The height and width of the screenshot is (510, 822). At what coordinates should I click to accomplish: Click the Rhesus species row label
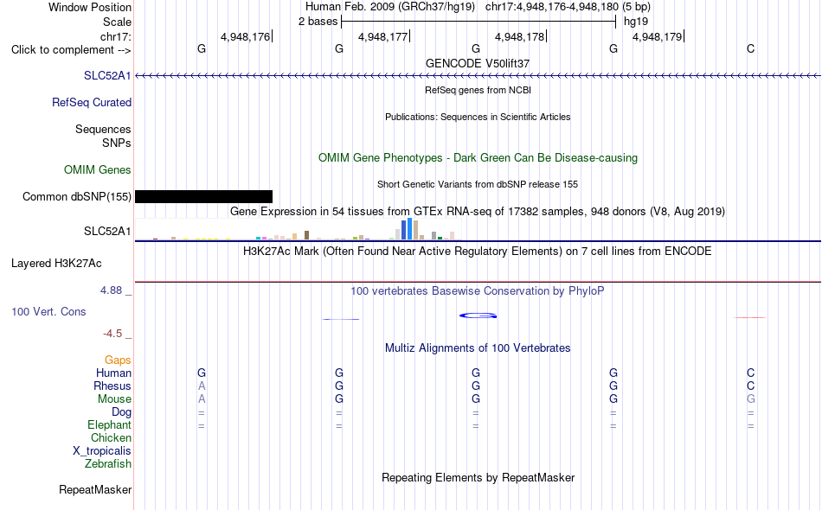(x=112, y=386)
